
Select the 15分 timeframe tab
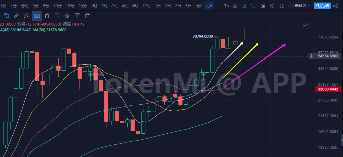(x=70, y=6)
